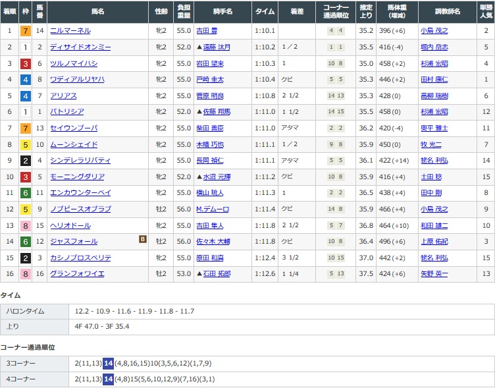The width and height of the screenshot is (495, 388).
Task: Click the 単勝人気 column header
Action: tap(486, 12)
